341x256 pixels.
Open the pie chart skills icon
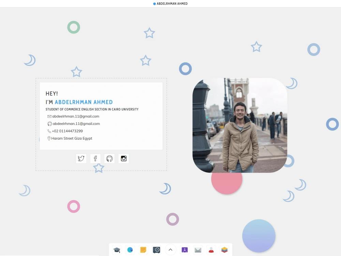[x=130, y=250]
